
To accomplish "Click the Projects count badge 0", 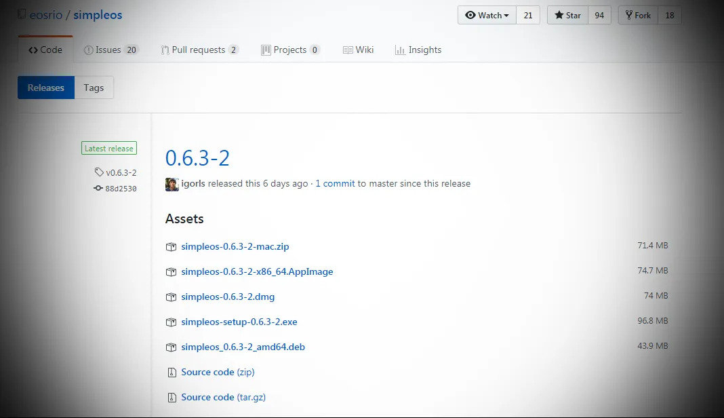I will pos(315,50).
